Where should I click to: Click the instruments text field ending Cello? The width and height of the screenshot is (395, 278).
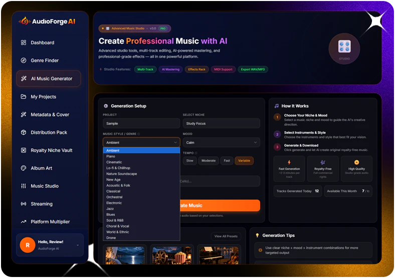[220, 181]
